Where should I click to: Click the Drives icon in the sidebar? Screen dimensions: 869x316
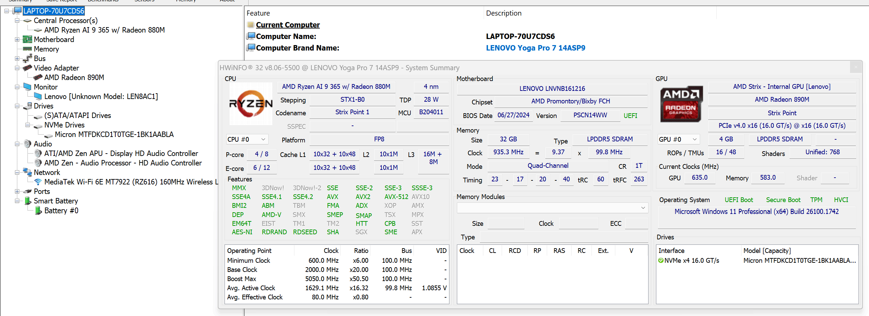27,106
